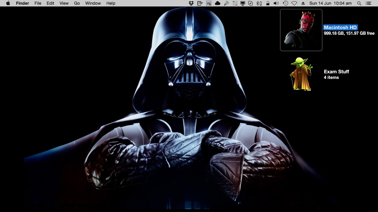Click the Exam Stuff label
Viewport: 378px width, 212px height.
click(x=336, y=72)
